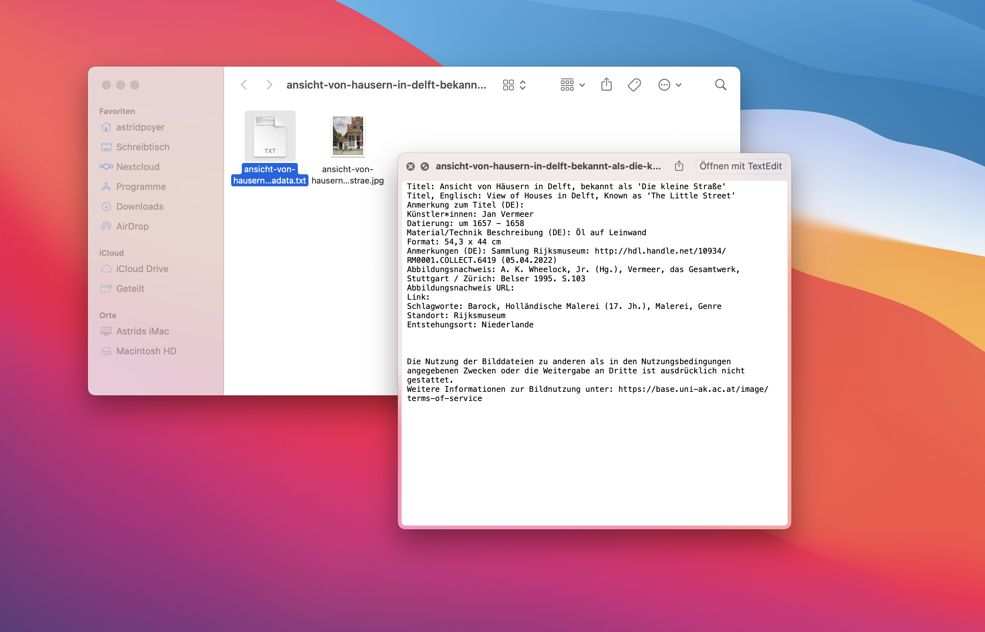Viewport: 985px width, 632px height.
Task: Click the ansicht-von-hausern...strae.jpg file name
Action: click(x=347, y=175)
